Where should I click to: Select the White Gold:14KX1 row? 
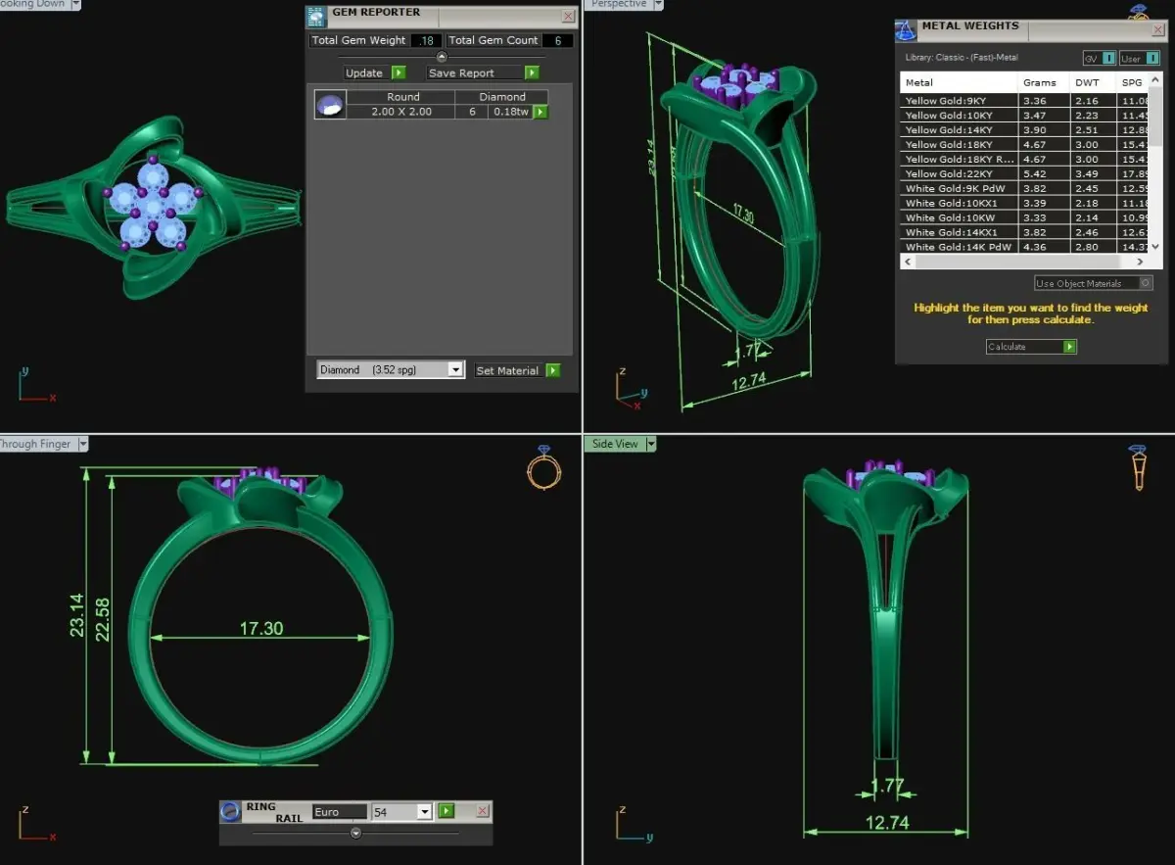click(1024, 232)
